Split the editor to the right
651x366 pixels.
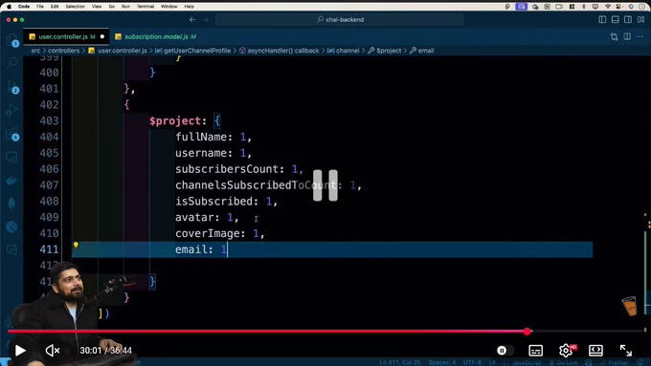627,37
